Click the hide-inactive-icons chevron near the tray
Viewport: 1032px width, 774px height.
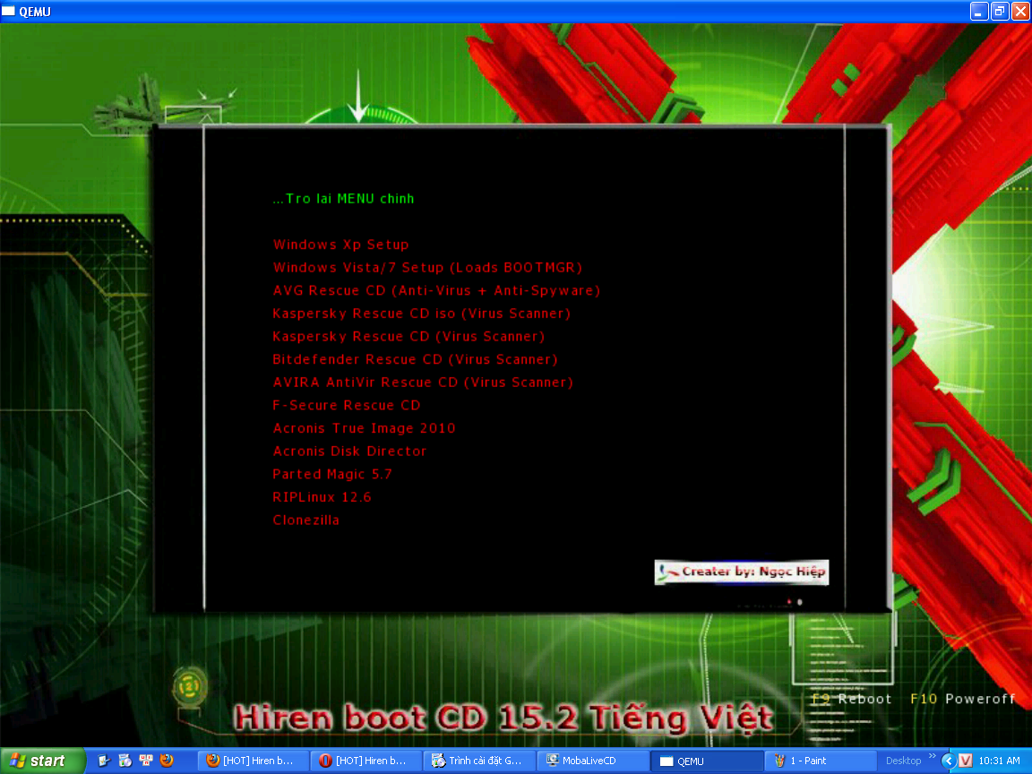(950, 761)
